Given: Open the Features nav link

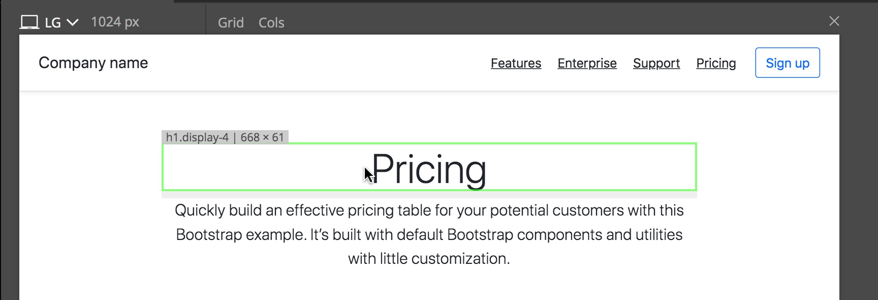Looking at the screenshot, I should (516, 63).
